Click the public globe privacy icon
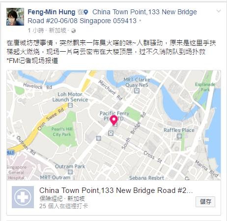 73,31
